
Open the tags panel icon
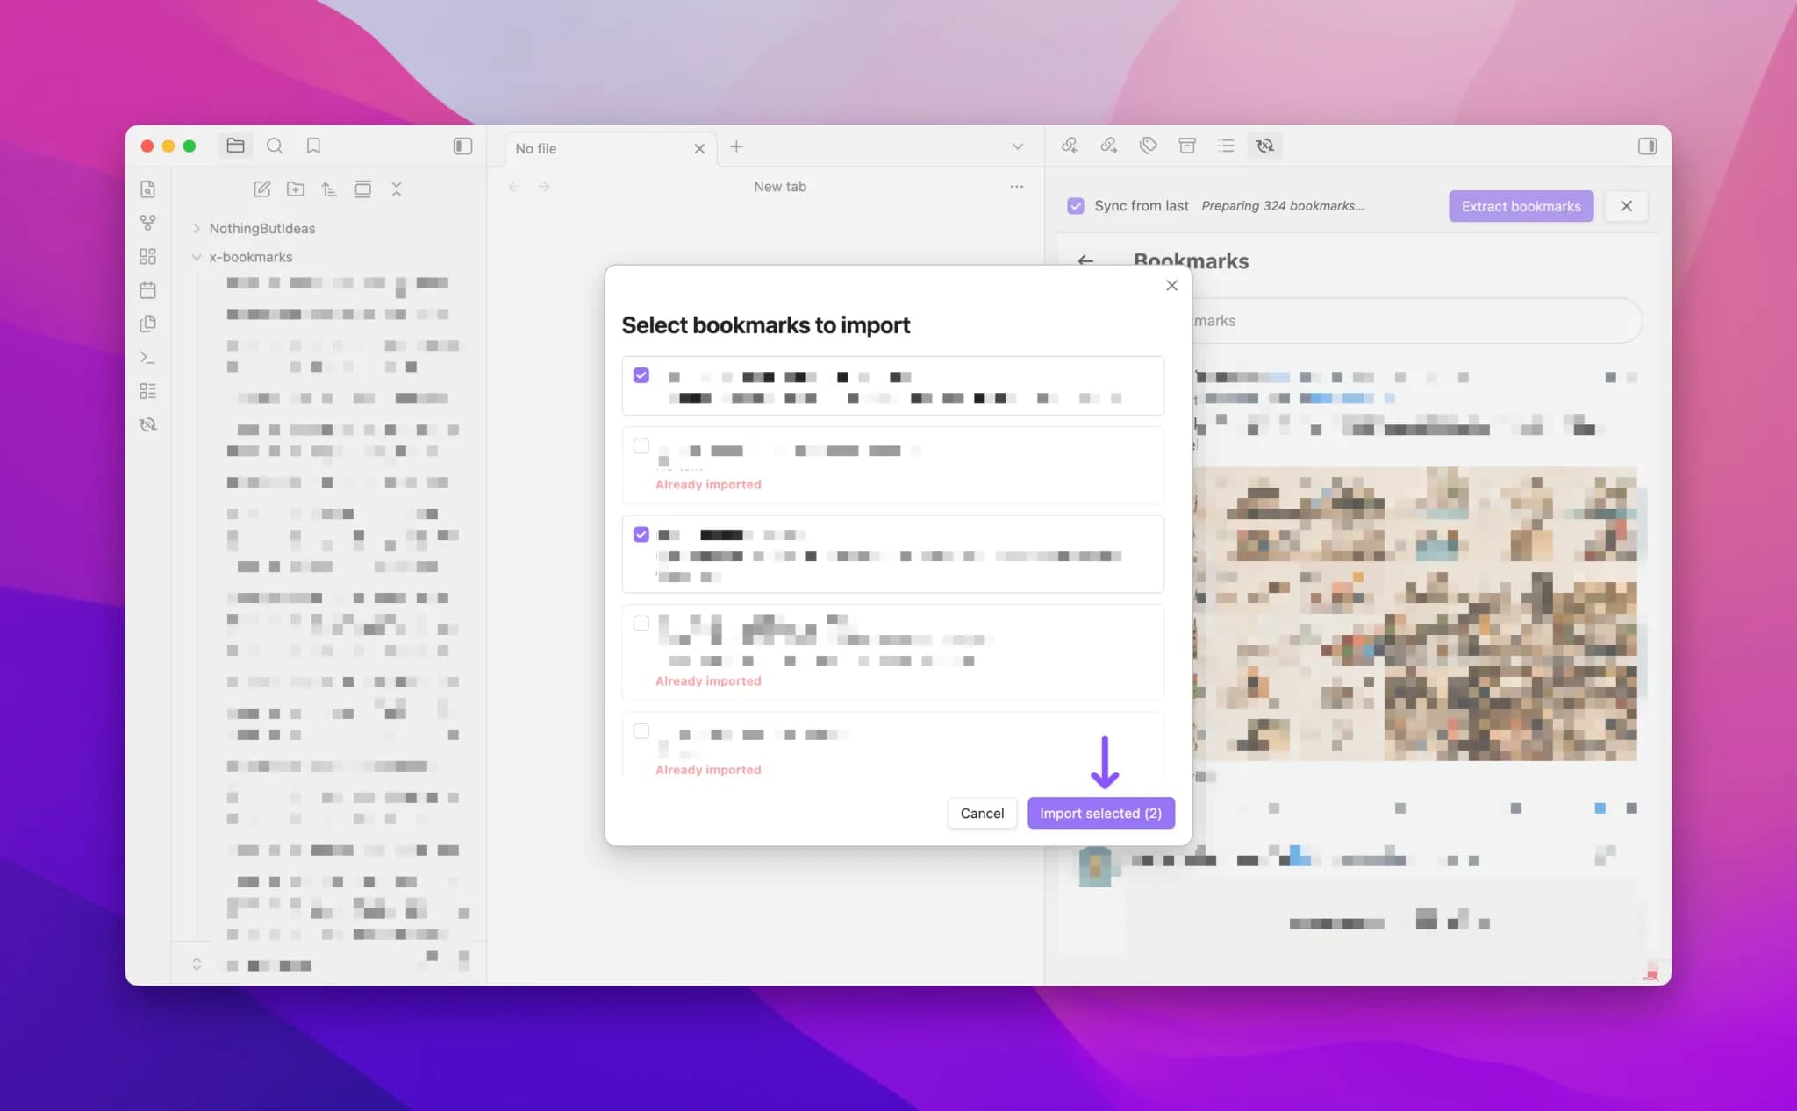(x=1148, y=146)
